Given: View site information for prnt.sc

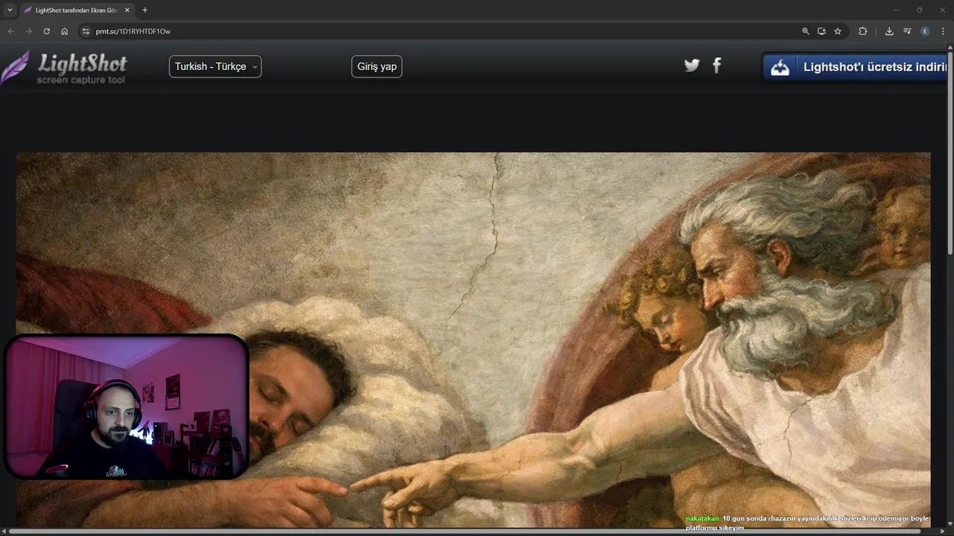Looking at the screenshot, I should [86, 31].
